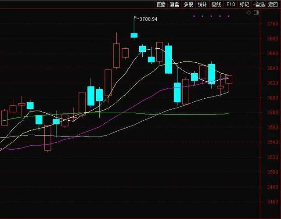Activate the 画线 line drawing tool
This screenshot has height=219, width=281.
coord(216,4)
